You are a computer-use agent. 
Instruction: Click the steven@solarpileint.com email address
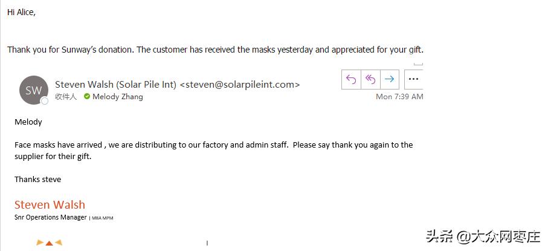[240, 84]
